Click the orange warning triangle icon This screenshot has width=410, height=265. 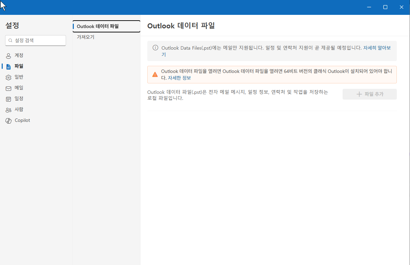pos(155,74)
